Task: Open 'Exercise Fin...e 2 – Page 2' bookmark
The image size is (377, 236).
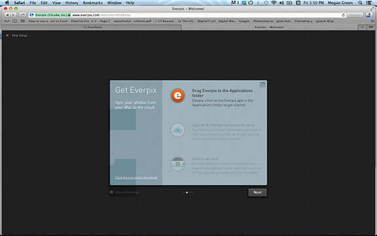Action: point(90,21)
